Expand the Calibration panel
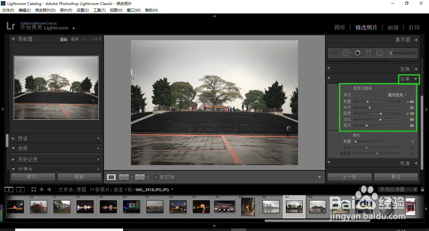The image size is (429, 231). [415, 163]
